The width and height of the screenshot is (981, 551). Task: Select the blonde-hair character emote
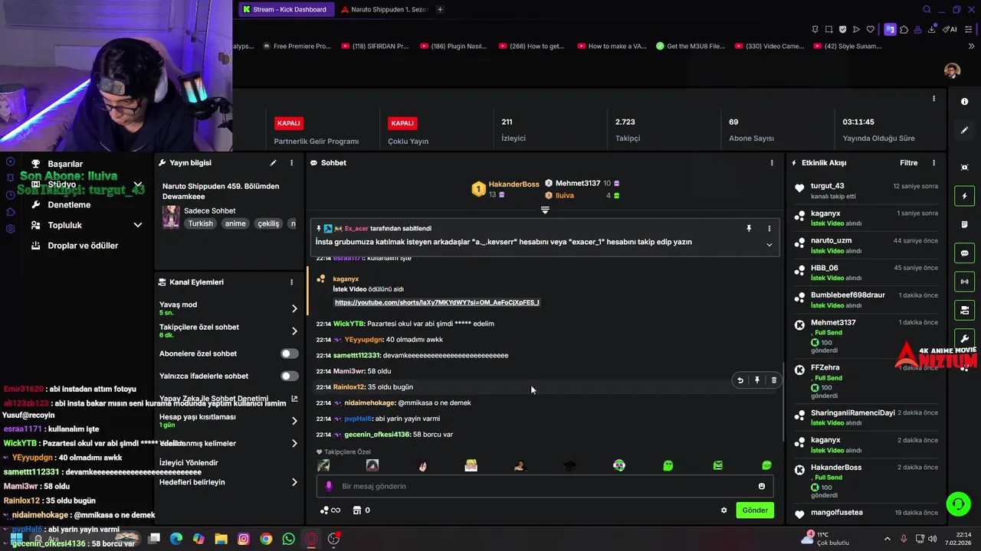pos(471,465)
